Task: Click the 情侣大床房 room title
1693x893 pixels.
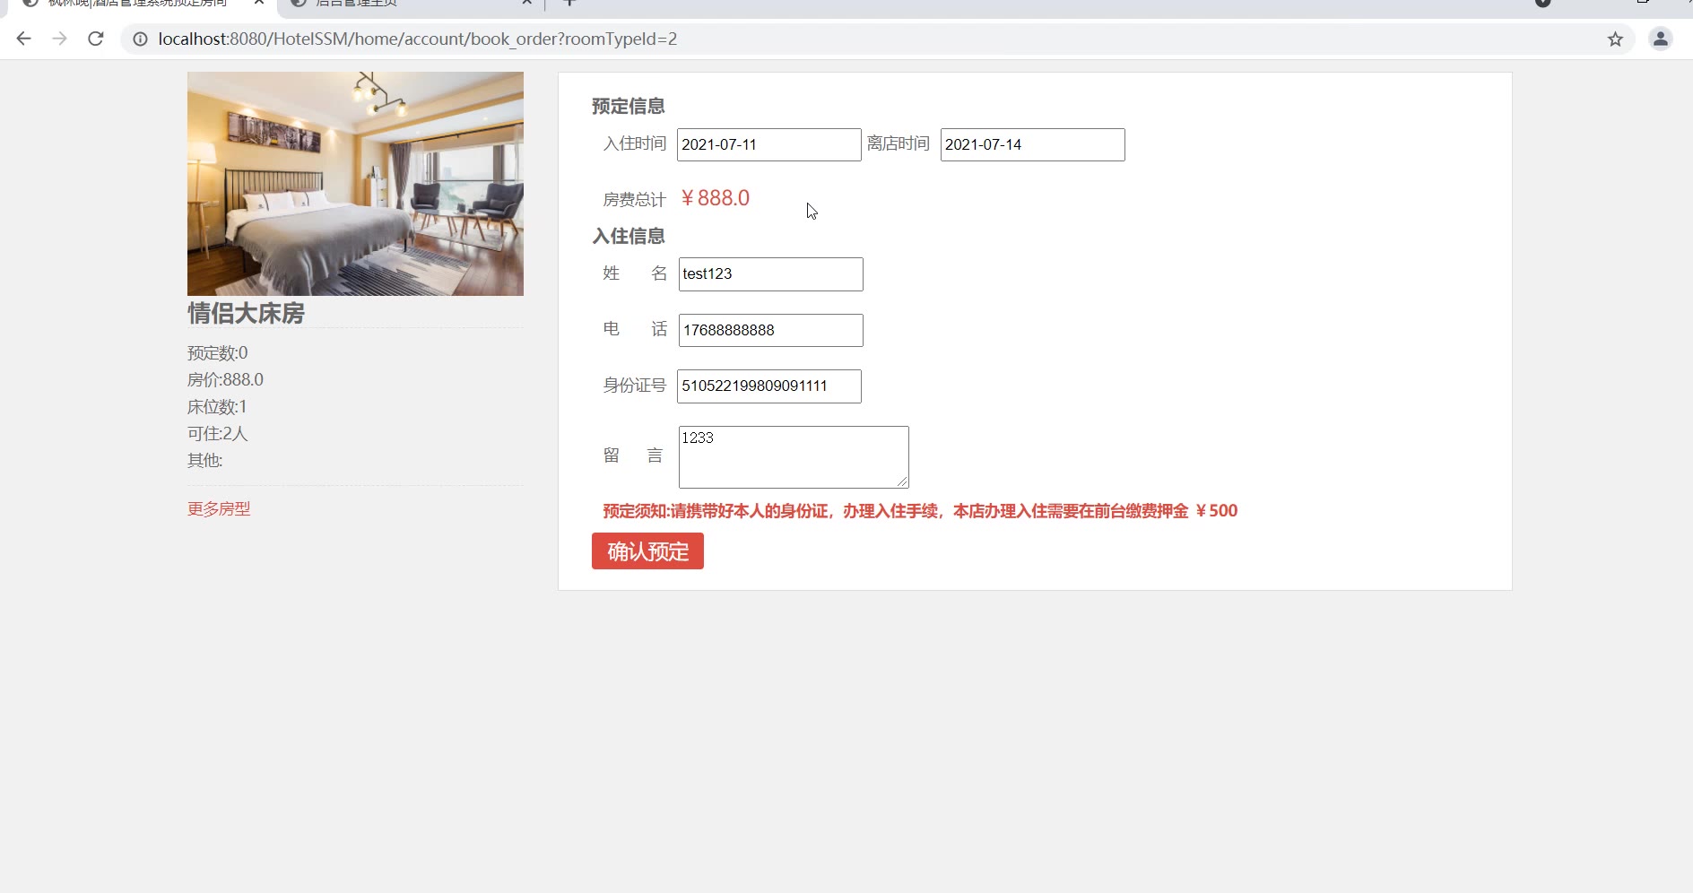Action: [246, 313]
